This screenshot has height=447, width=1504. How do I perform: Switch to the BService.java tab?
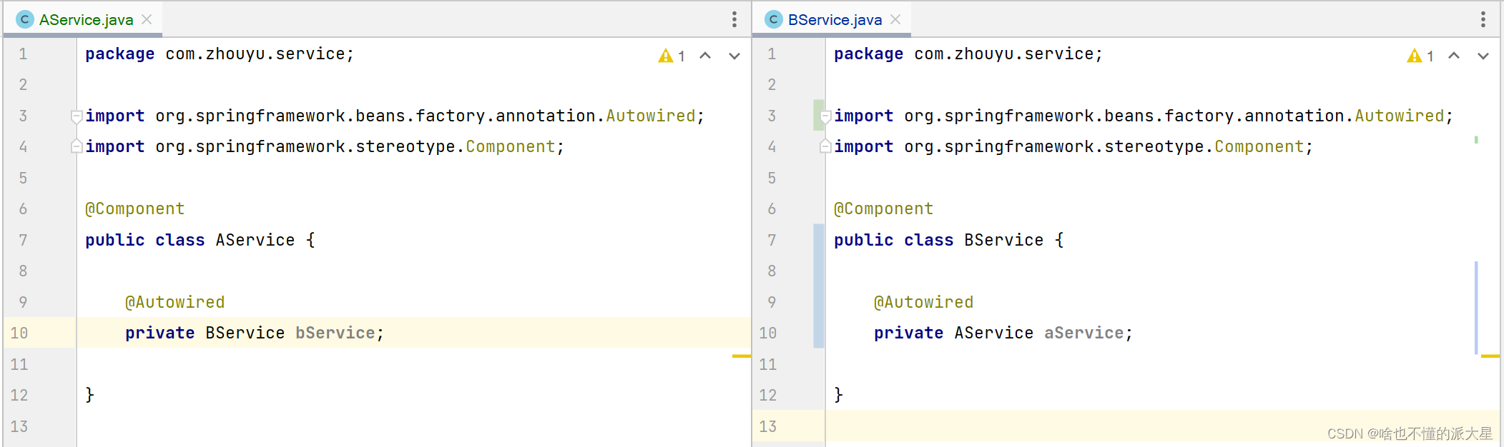tap(835, 20)
